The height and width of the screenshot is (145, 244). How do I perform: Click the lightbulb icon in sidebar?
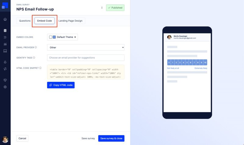click(5, 80)
